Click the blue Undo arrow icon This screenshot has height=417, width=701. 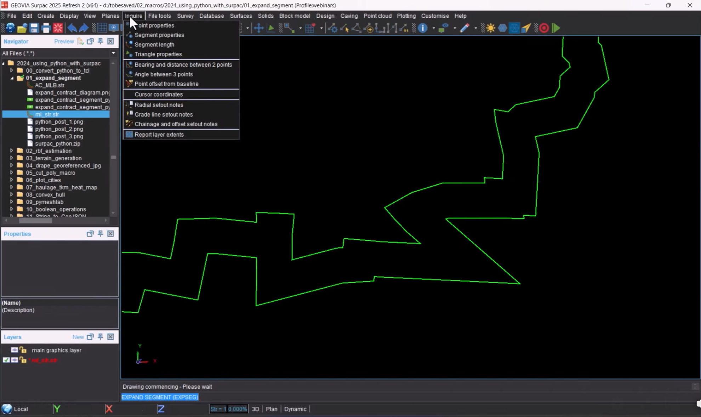click(x=72, y=28)
